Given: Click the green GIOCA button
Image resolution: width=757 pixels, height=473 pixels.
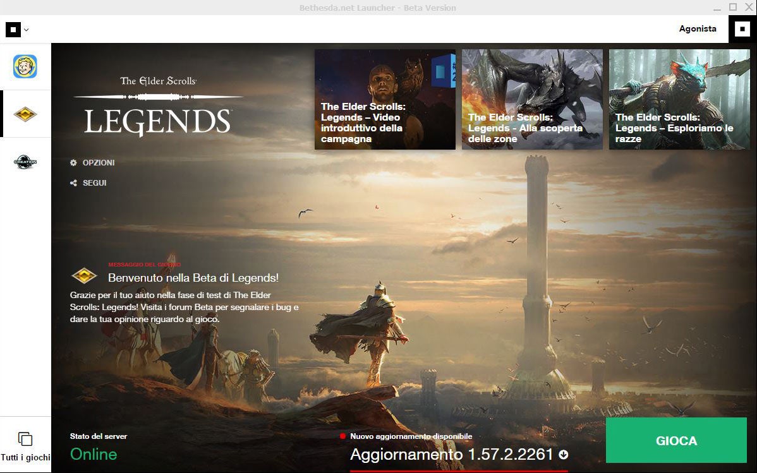Looking at the screenshot, I should tap(676, 441).
